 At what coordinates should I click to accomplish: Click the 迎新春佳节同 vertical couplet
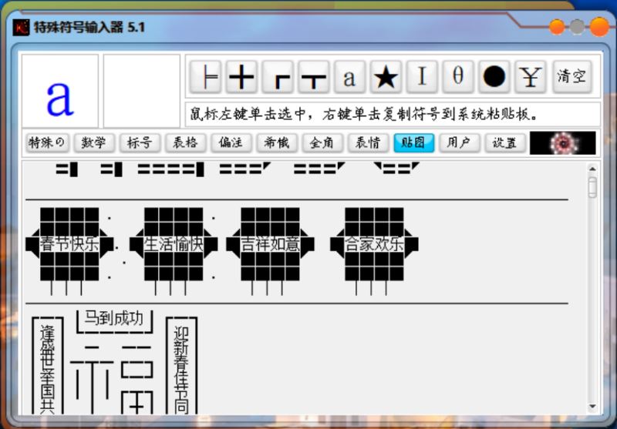(181, 365)
